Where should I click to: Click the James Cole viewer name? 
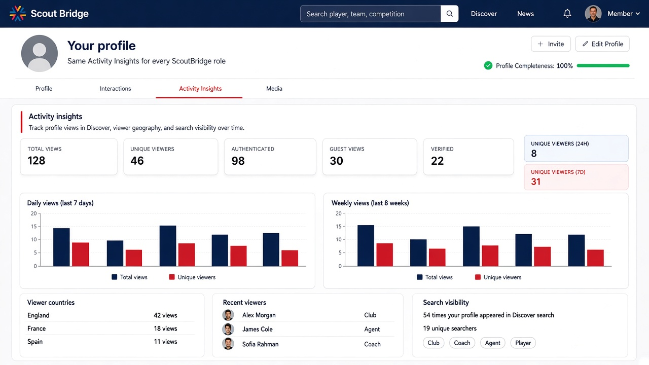(257, 330)
